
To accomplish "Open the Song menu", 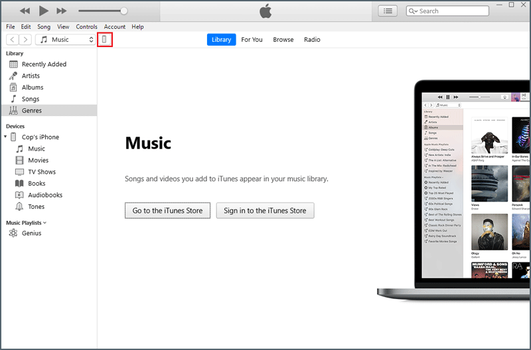I will coord(44,27).
